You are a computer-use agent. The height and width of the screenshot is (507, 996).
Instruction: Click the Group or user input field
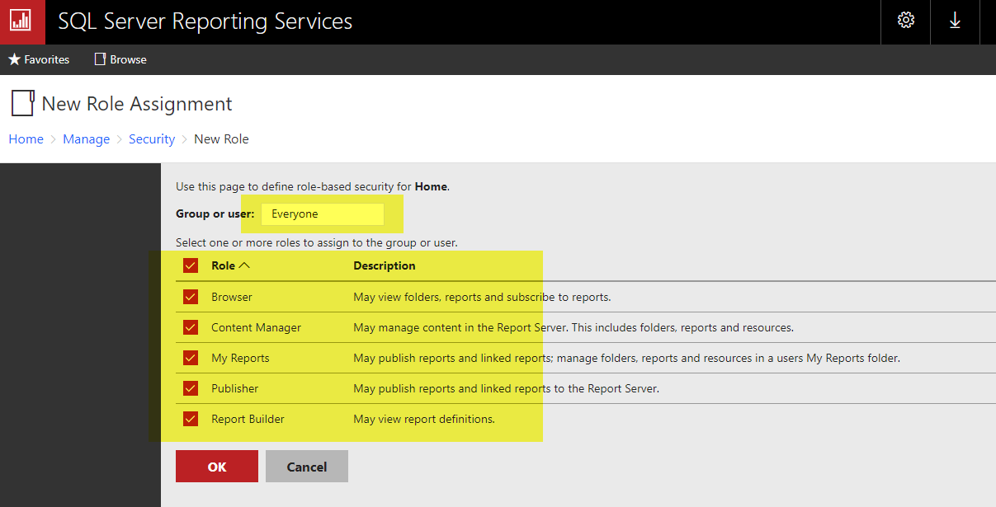(x=322, y=214)
